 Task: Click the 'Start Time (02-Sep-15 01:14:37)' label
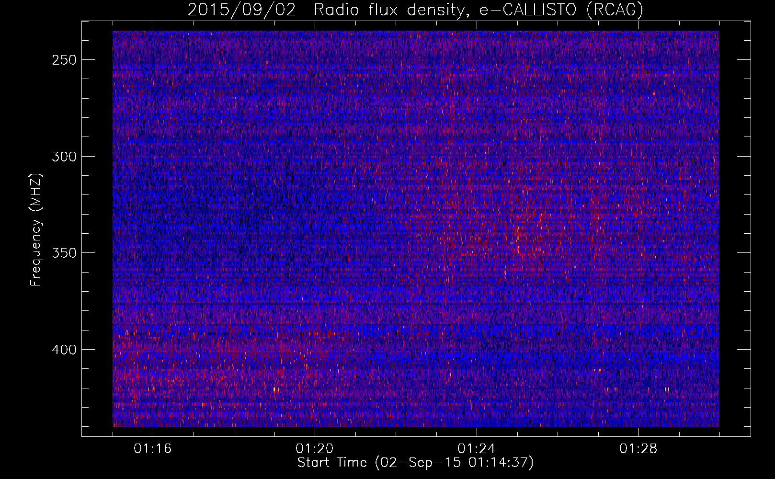click(x=415, y=463)
